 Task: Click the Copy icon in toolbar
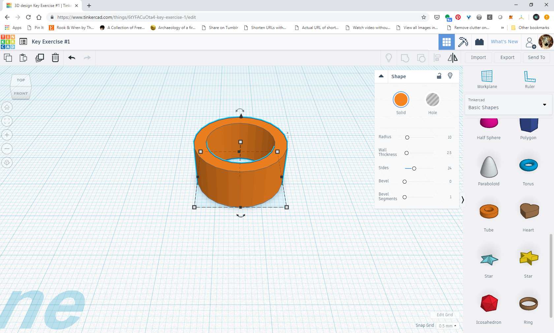[x=8, y=58]
